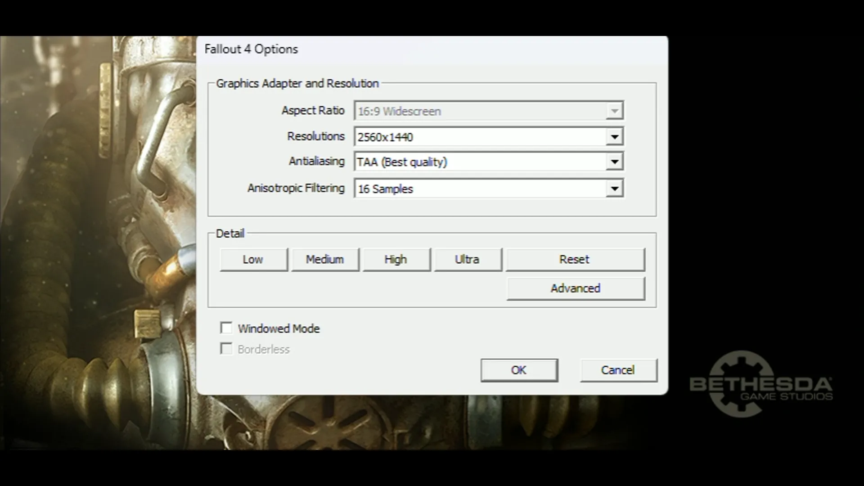Apply the Low detail preset
Screen dimensions: 864x486
pos(253,260)
